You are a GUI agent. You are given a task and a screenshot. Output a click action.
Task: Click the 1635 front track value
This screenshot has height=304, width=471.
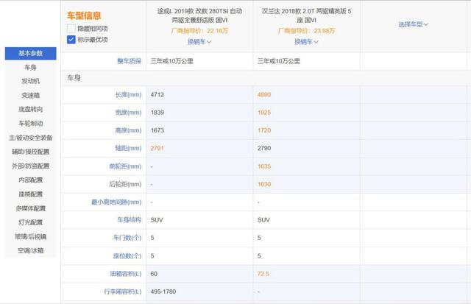pyautogui.click(x=264, y=166)
